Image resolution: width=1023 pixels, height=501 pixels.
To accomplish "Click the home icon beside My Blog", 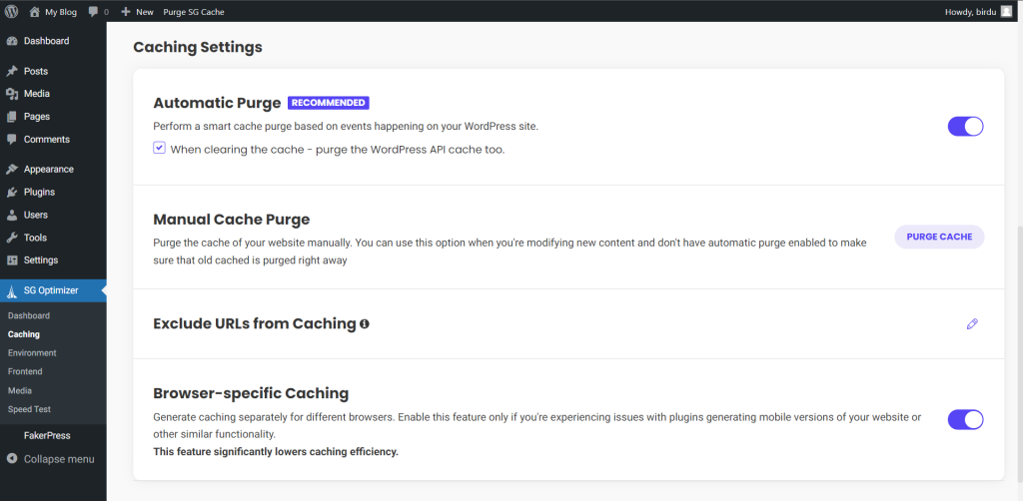I will pyautogui.click(x=35, y=11).
